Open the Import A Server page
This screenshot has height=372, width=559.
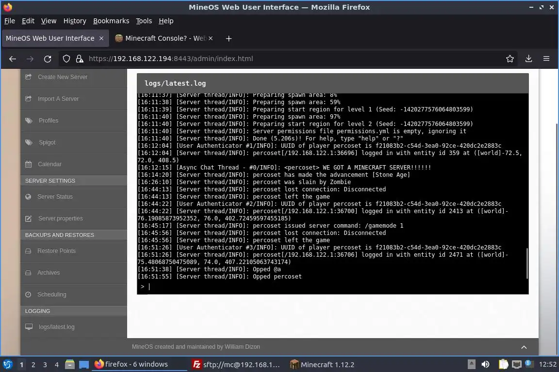pyautogui.click(x=74, y=99)
